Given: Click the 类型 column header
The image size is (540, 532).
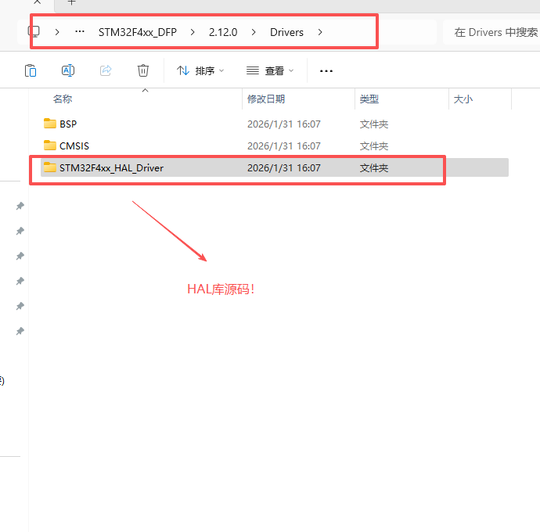Looking at the screenshot, I should (369, 99).
